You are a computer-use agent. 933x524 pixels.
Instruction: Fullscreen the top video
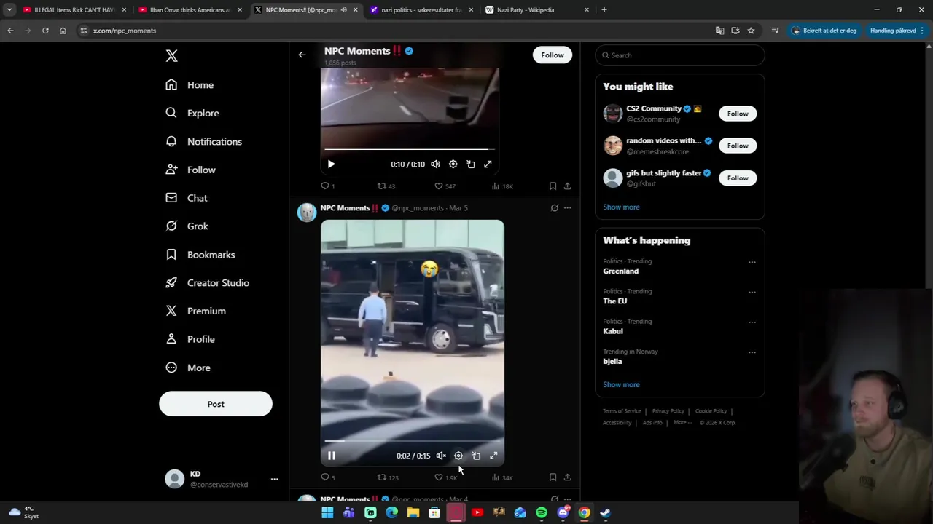(488, 164)
